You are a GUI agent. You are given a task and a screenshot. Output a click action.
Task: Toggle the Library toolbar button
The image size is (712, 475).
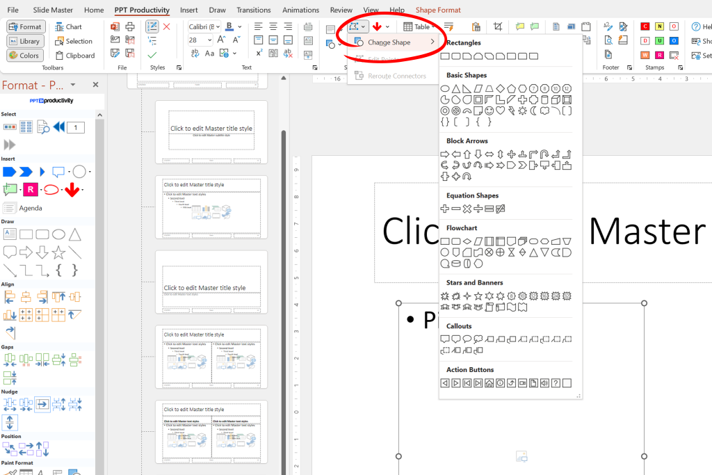(26, 41)
